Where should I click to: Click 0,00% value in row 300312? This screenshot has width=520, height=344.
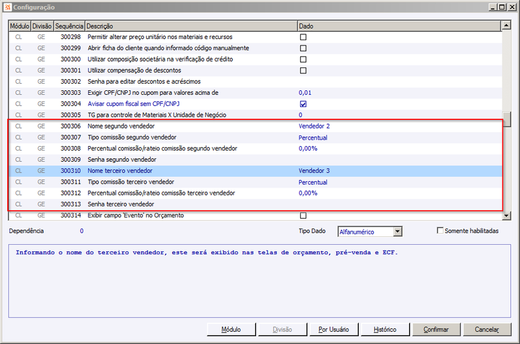pyautogui.click(x=307, y=193)
